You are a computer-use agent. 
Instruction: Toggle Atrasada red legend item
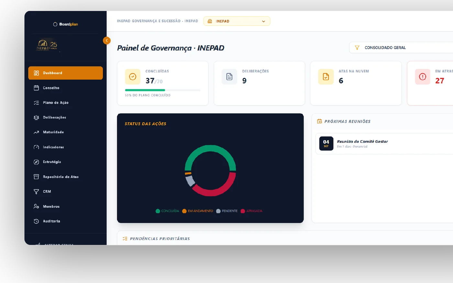(251, 211)
